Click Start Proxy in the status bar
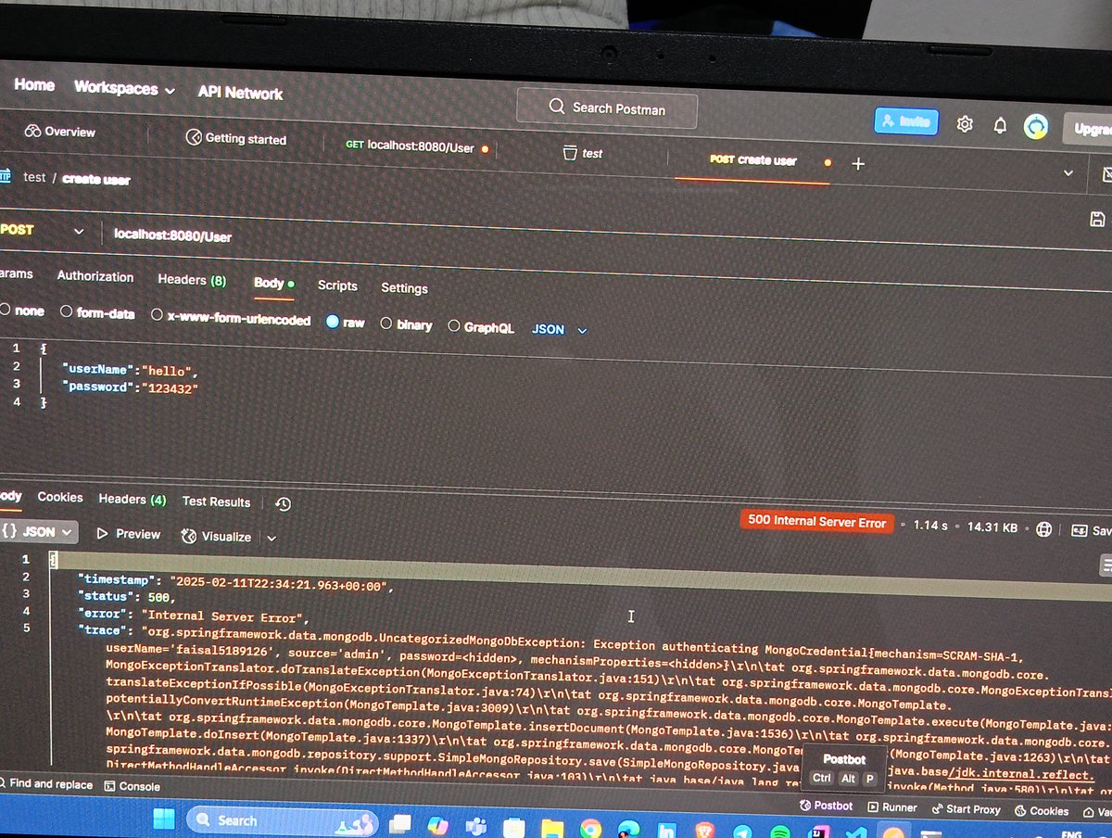The height and width of the screenshot is (838, 1112). point(965,809)
